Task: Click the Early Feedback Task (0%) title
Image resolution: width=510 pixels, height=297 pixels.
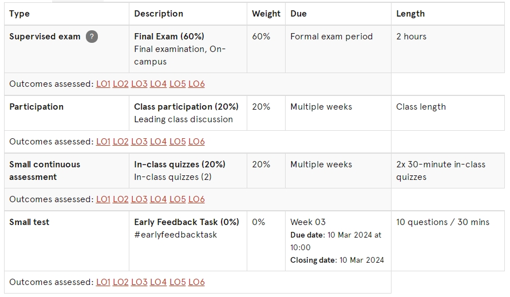Action: tap(187, 222)
